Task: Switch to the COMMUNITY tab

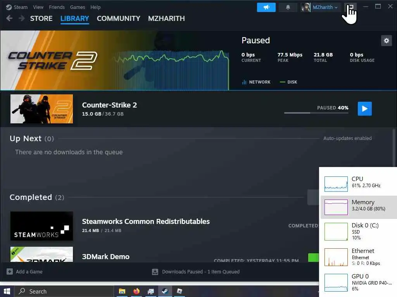Action: tap(119, 19)
